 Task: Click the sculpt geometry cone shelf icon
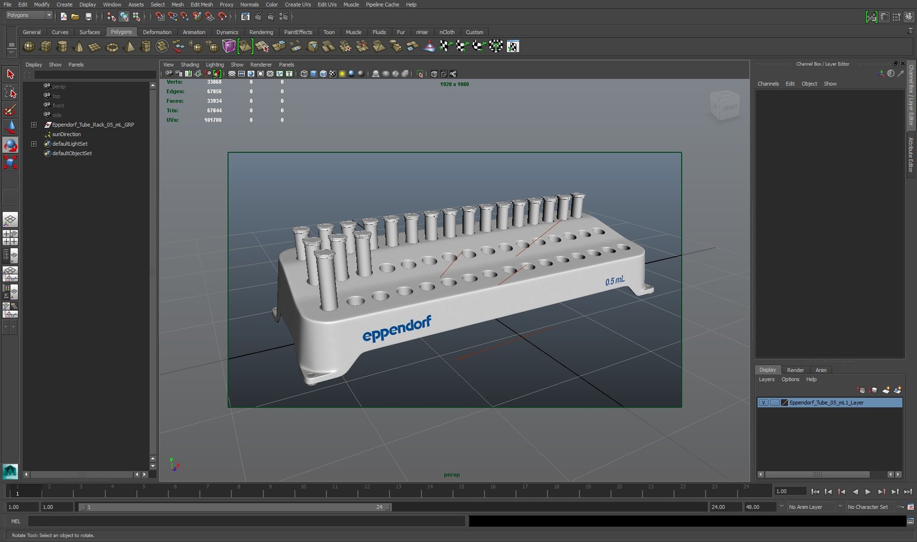(x=429, y=47)
